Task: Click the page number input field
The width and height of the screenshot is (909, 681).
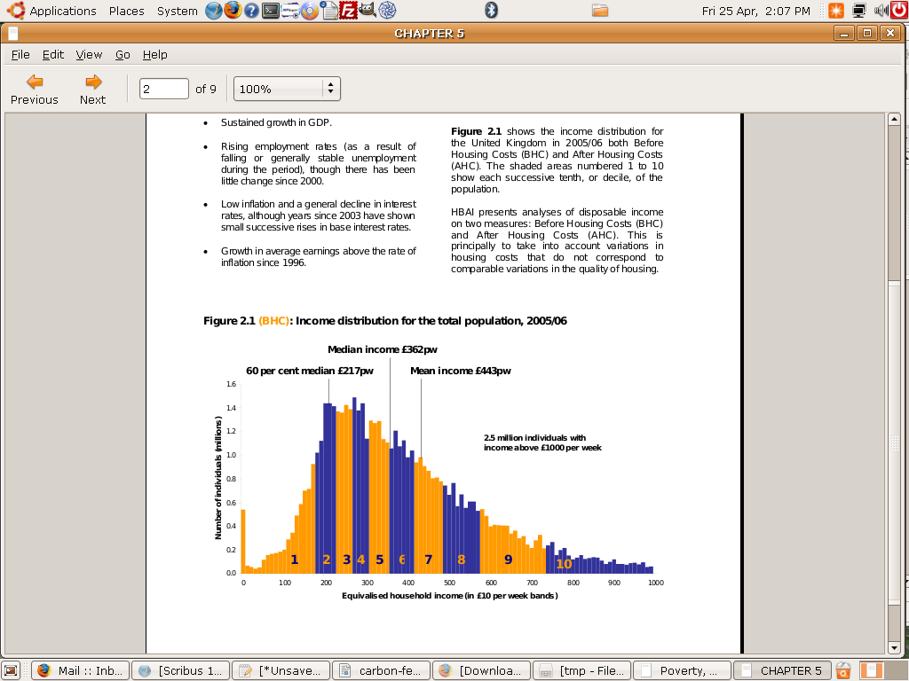Action: tap(164, 89)
